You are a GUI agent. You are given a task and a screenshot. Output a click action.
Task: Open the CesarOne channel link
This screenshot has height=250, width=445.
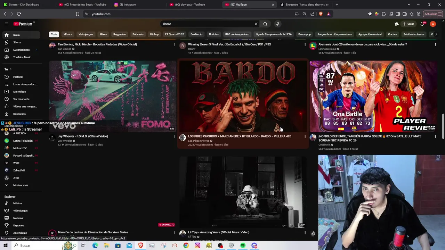(x=324, y=145)
